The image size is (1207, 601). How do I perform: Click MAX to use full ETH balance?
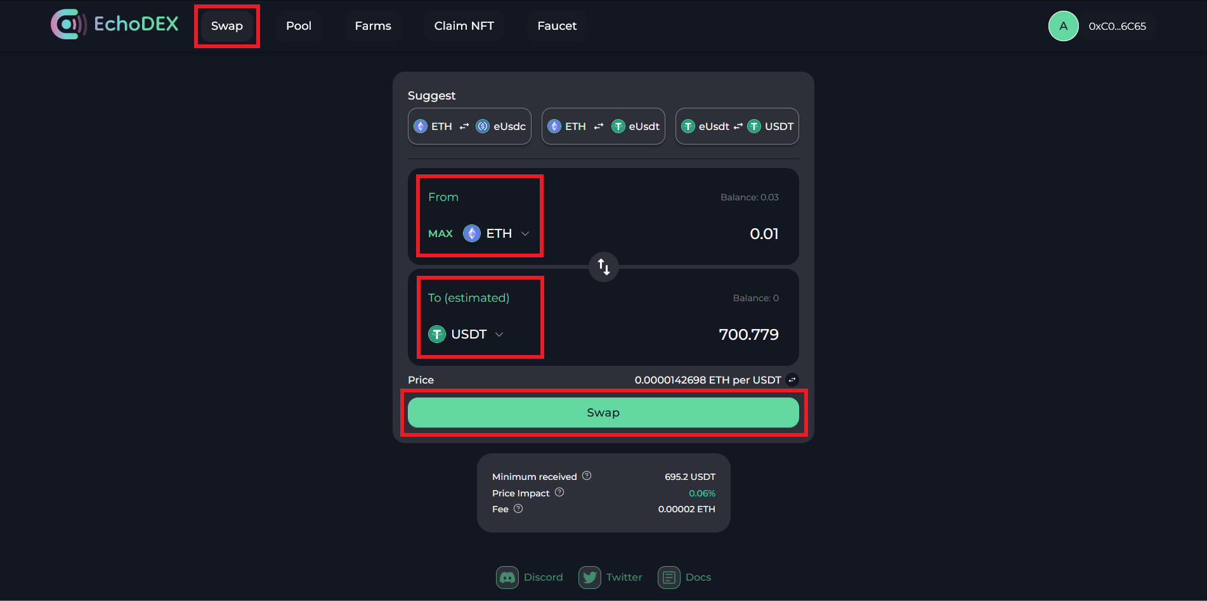tap(440, 233)
